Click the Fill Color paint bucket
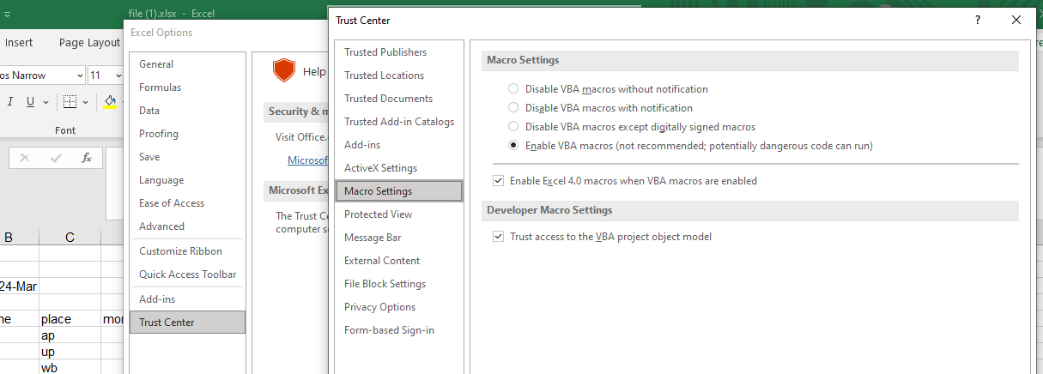The height and width of the screenshot is (374, 1043). click(x=109, y=102)
